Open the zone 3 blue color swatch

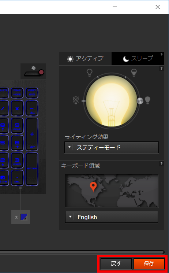(24, 217)
